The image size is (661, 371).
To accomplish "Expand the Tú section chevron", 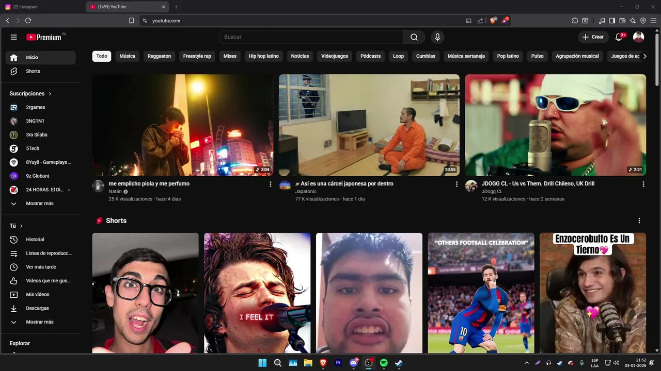I will coord(21,226).
